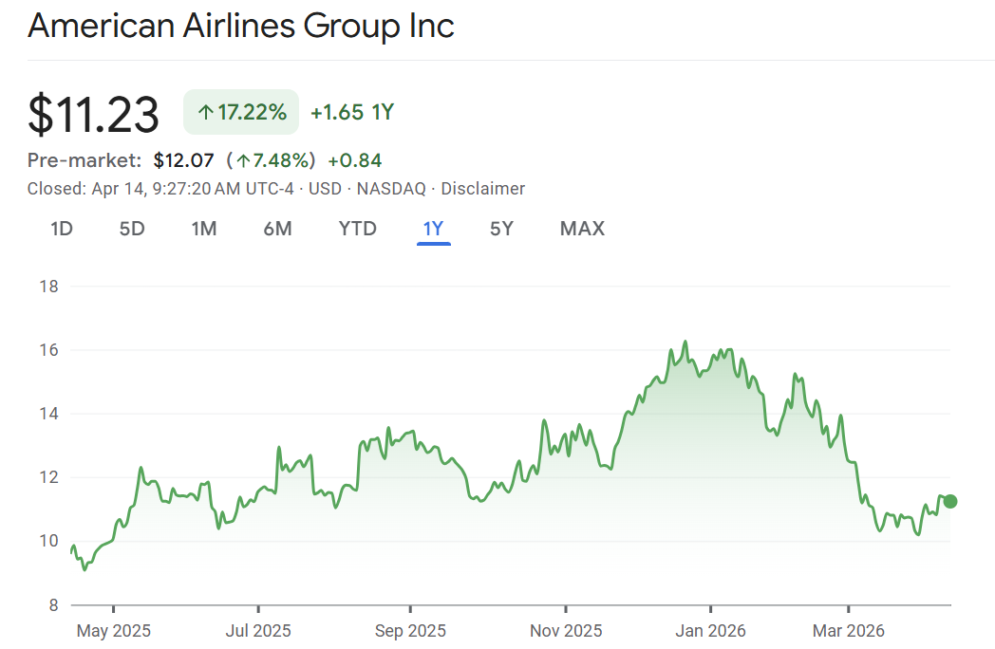
Task: Select the 5D chart range
Action: point(132,229)
